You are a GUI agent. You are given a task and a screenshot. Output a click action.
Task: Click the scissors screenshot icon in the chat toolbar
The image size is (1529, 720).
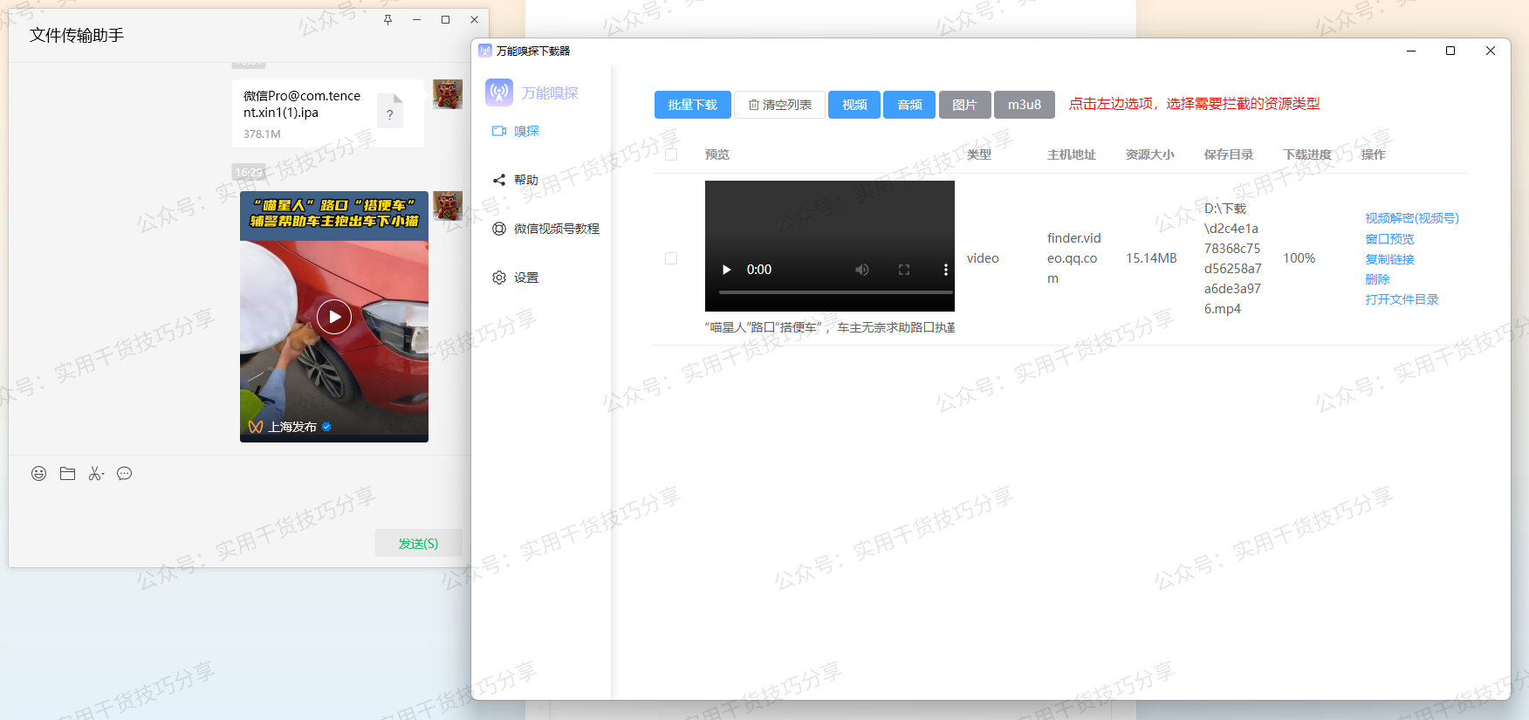coord(96,474)
